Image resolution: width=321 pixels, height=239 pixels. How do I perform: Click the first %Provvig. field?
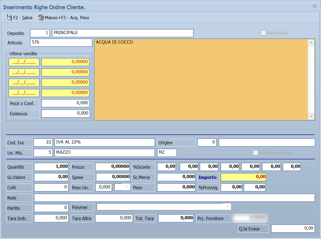tap(232, 187)
